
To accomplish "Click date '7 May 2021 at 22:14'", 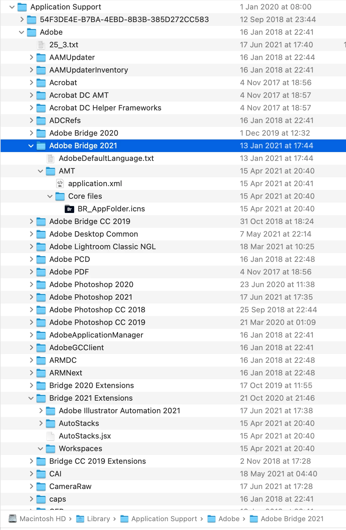I will 276,234.
